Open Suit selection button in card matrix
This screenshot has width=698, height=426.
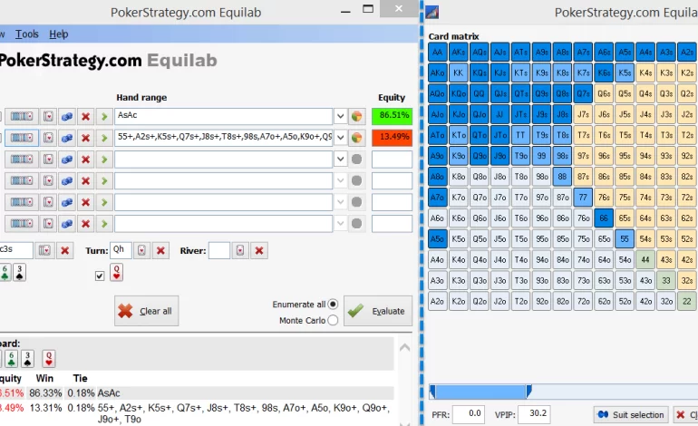coord(631,415)
